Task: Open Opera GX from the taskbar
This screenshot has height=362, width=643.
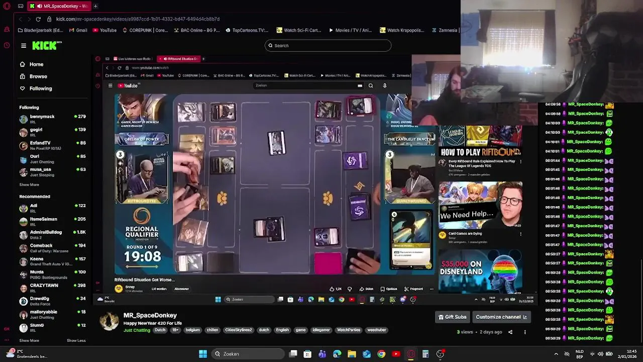Action: [x=411, y=354]
